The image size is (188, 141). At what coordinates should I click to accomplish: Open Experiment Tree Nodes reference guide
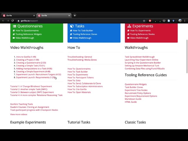pyautogui.click(x=136, y=90)
